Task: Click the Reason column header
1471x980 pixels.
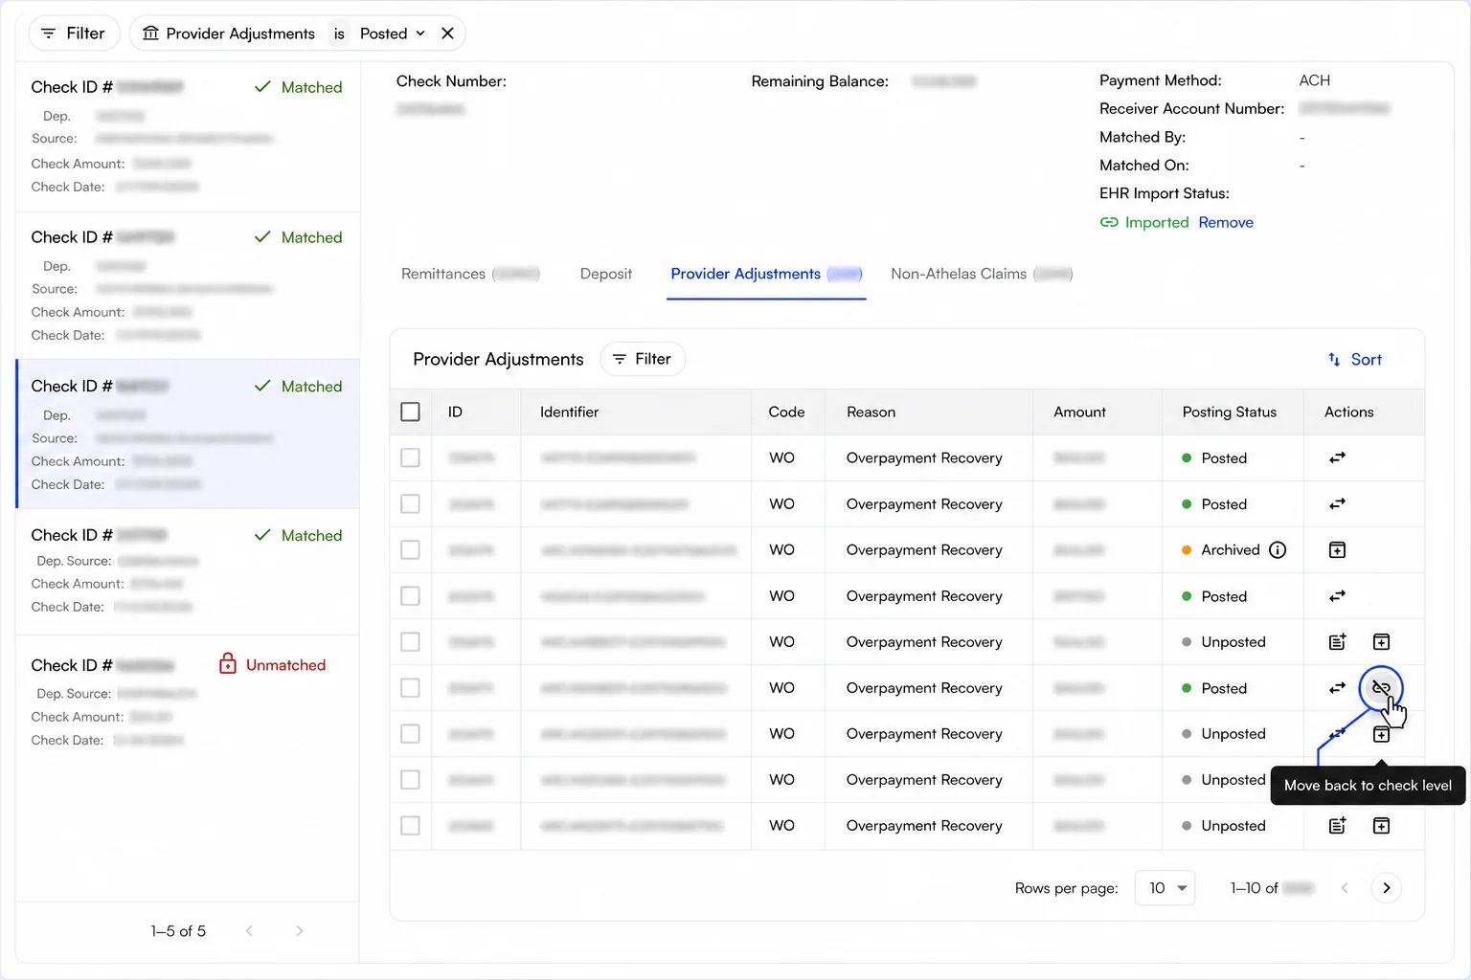Action: pos(871,412)
